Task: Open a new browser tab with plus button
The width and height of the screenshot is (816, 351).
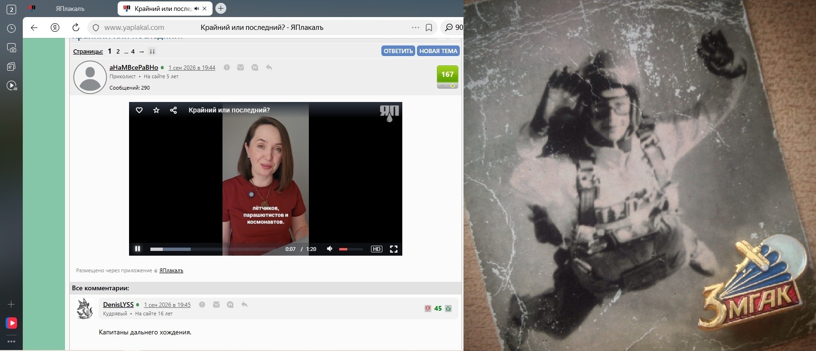Action: pyautogui.click(x=221, y=8)
